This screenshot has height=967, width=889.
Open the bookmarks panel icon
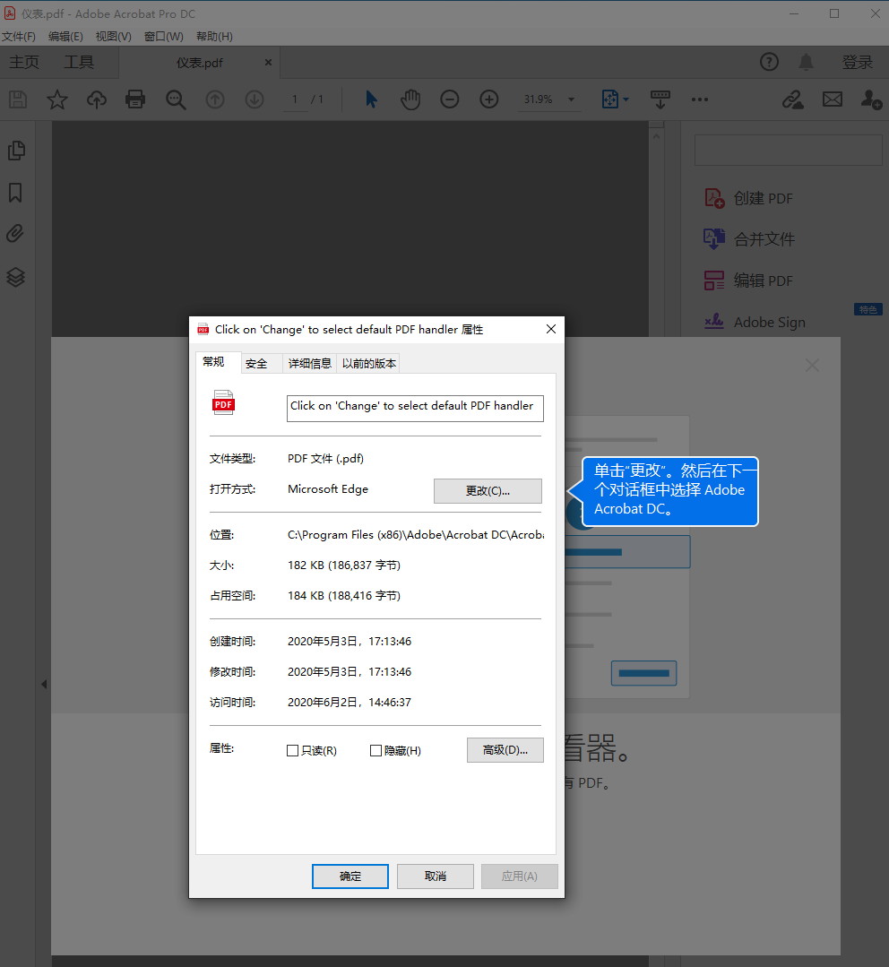[15, 193]
